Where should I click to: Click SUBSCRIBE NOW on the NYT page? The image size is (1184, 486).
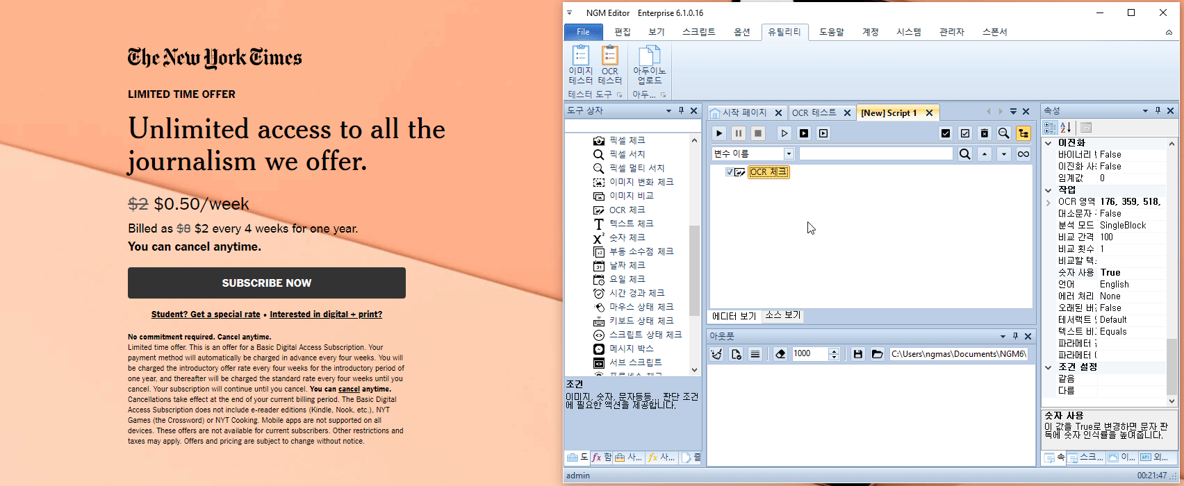click(x=267, y=283)
